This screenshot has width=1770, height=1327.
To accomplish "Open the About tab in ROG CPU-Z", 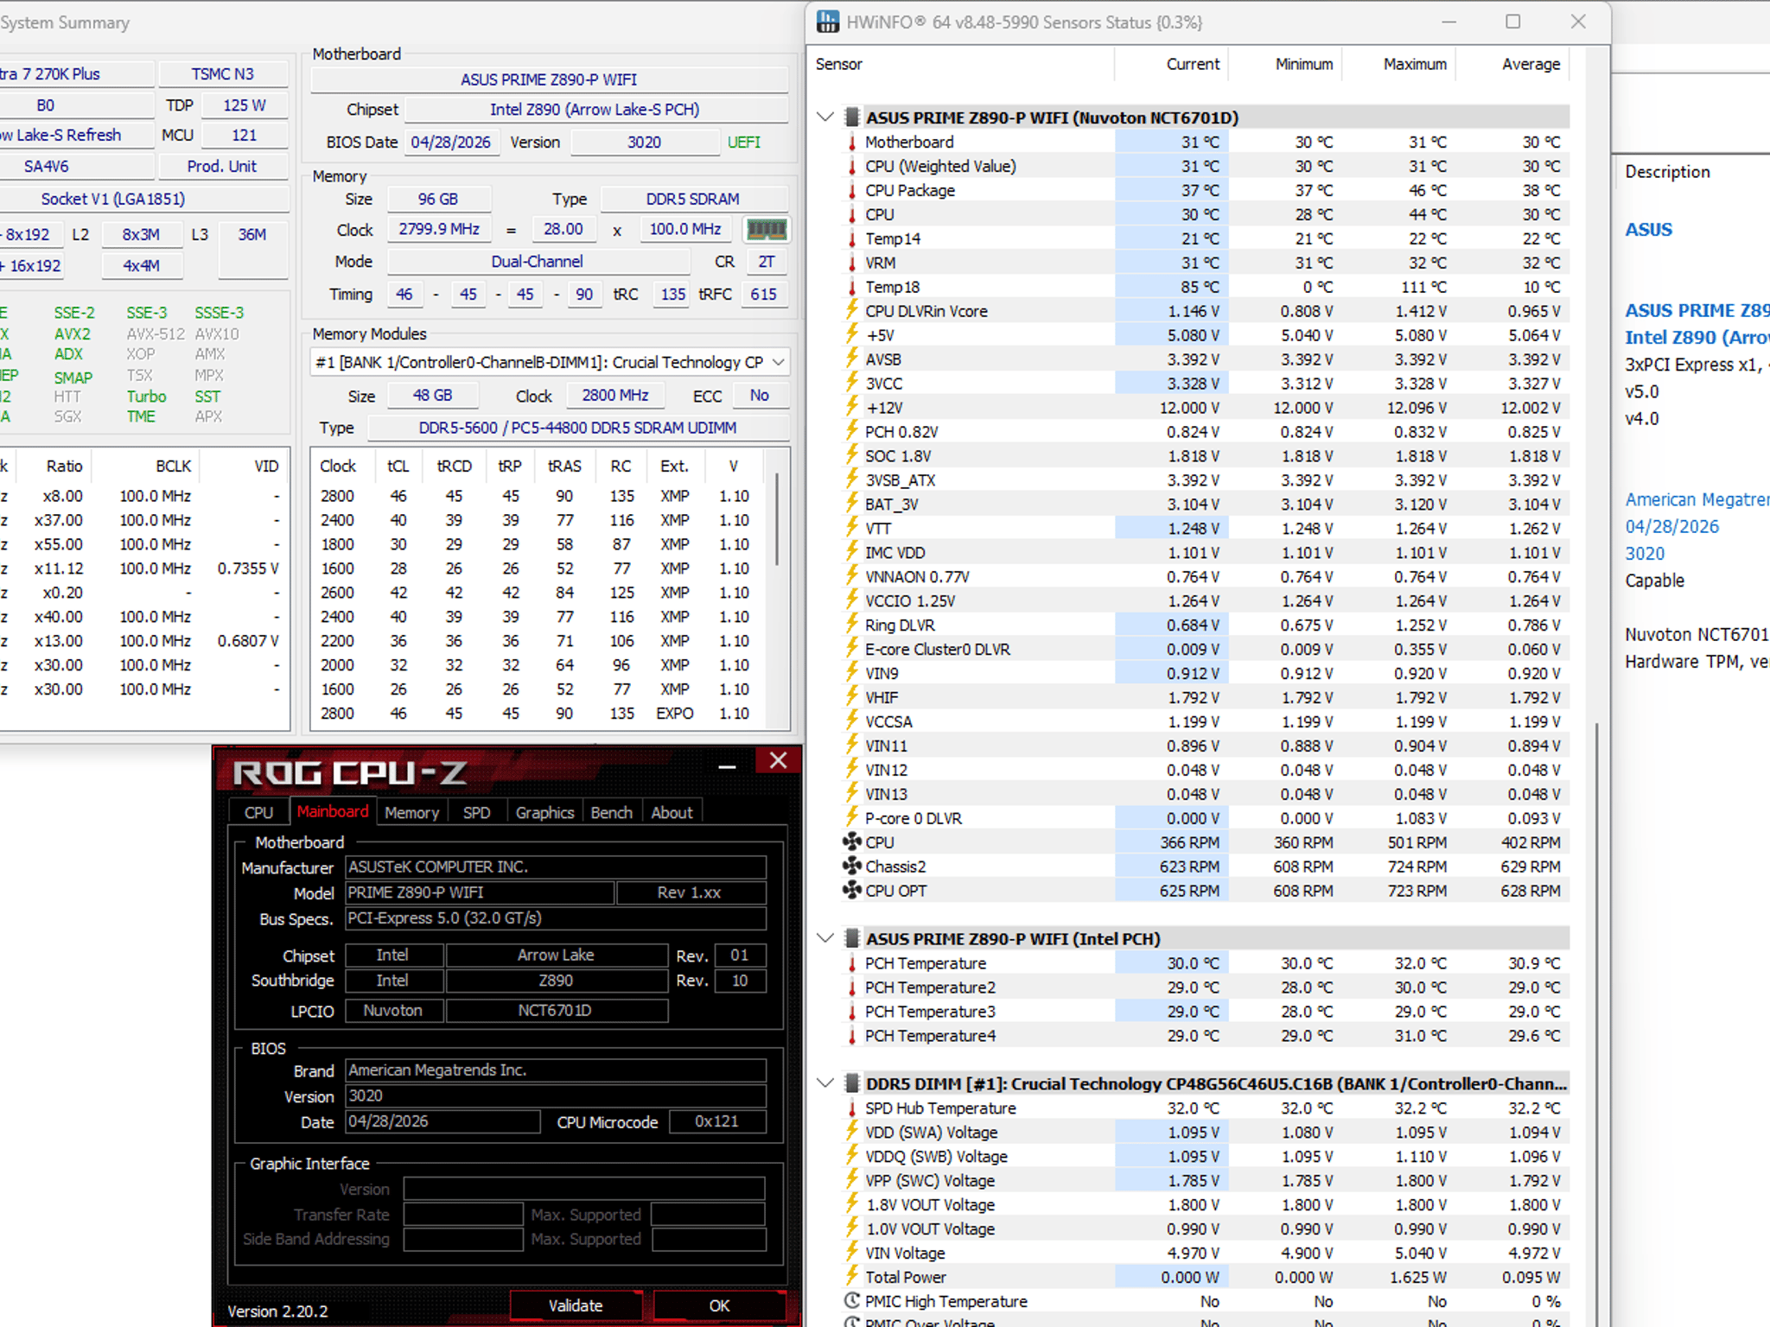I will click(x=672, y=812).
